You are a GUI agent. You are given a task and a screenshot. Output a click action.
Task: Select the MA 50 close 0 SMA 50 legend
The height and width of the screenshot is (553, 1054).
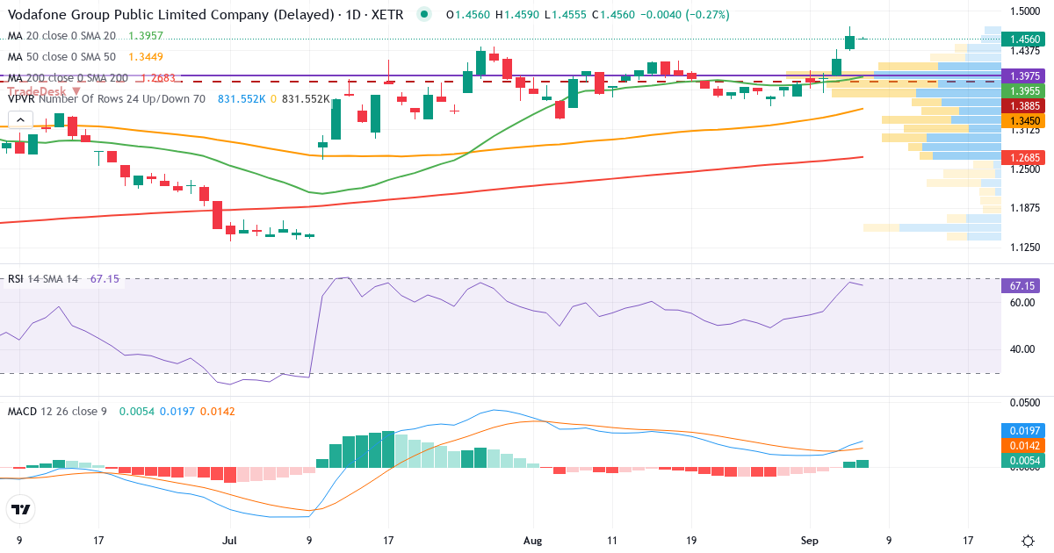point(61,57)
